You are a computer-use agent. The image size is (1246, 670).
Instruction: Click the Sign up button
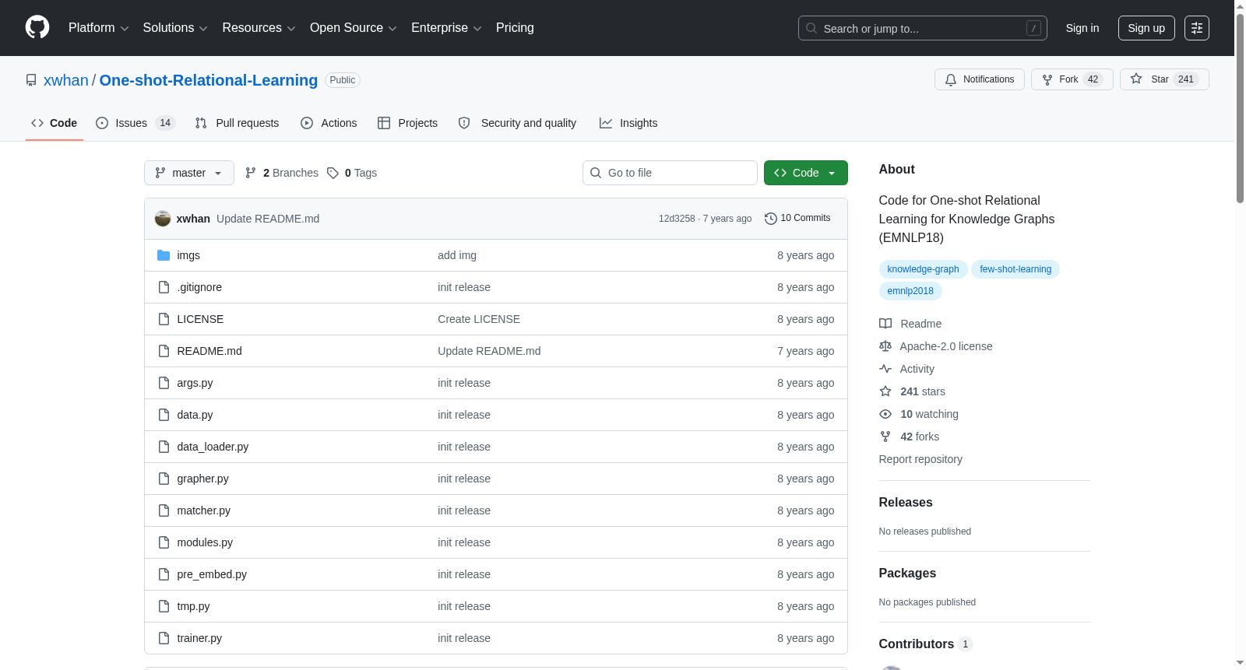point(1146,28)
